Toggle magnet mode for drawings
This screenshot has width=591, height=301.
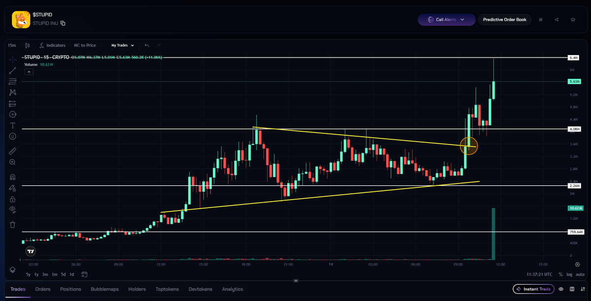[x=13, y=177]
